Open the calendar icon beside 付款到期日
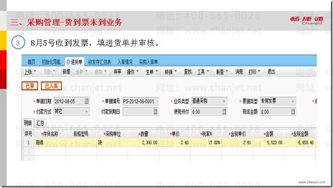Image resolution: width=333 pixels, height=188 pixels. point(155,112)
